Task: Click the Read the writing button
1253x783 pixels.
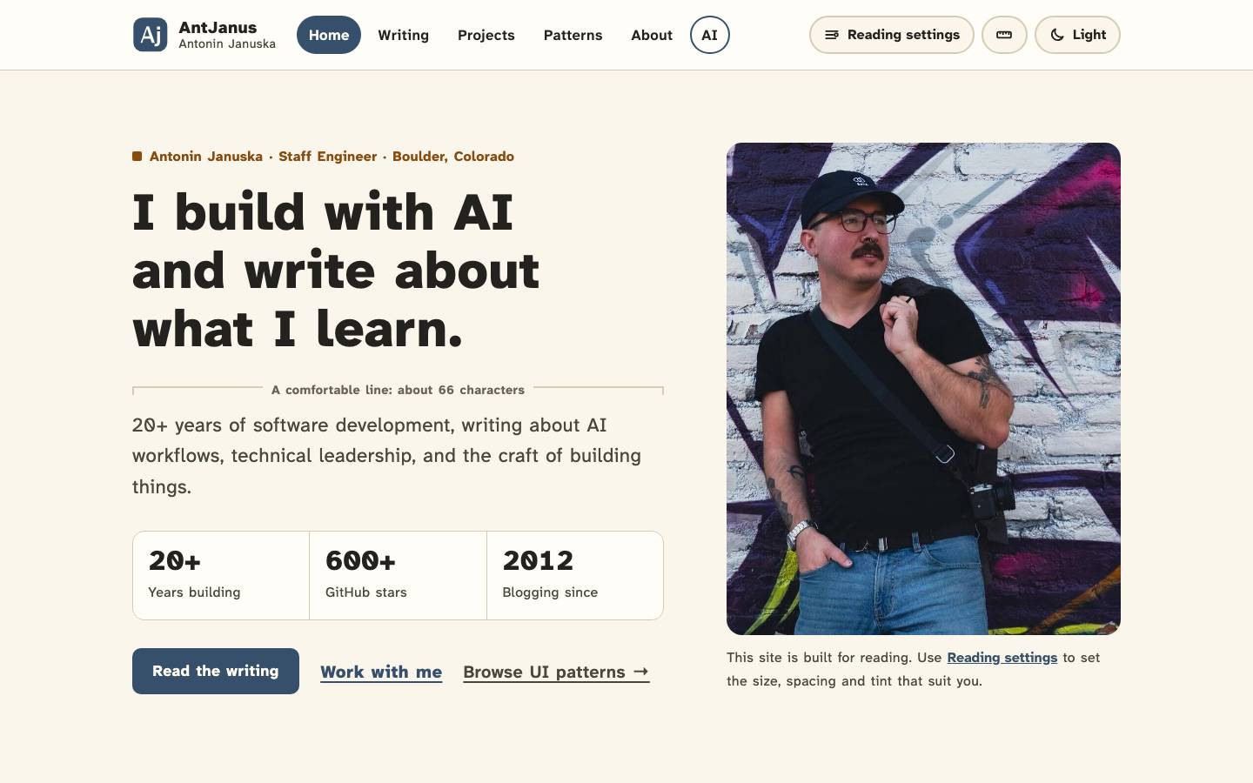Action: [x=216, y=671]
